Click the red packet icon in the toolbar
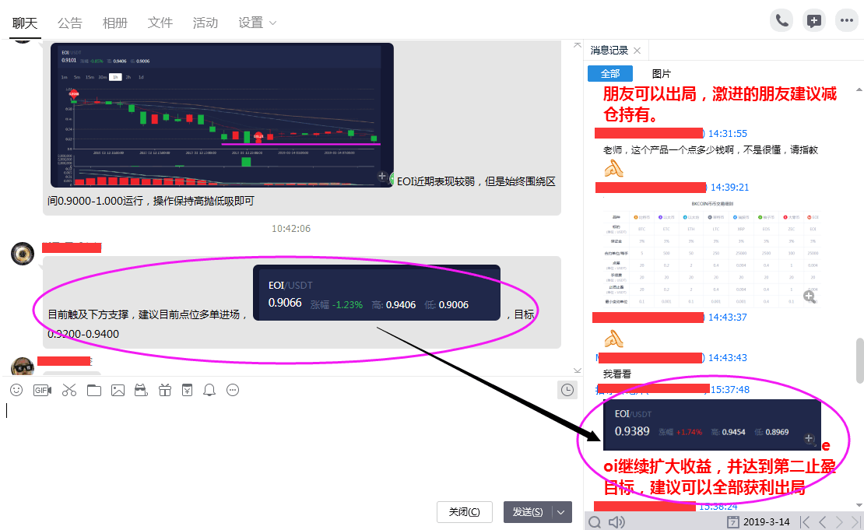The height and width of the screenshot is (530, 864). click(142, 390)
